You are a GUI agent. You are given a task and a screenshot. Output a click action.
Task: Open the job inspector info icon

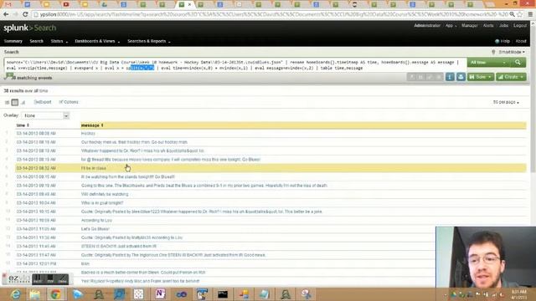[450, 77]
